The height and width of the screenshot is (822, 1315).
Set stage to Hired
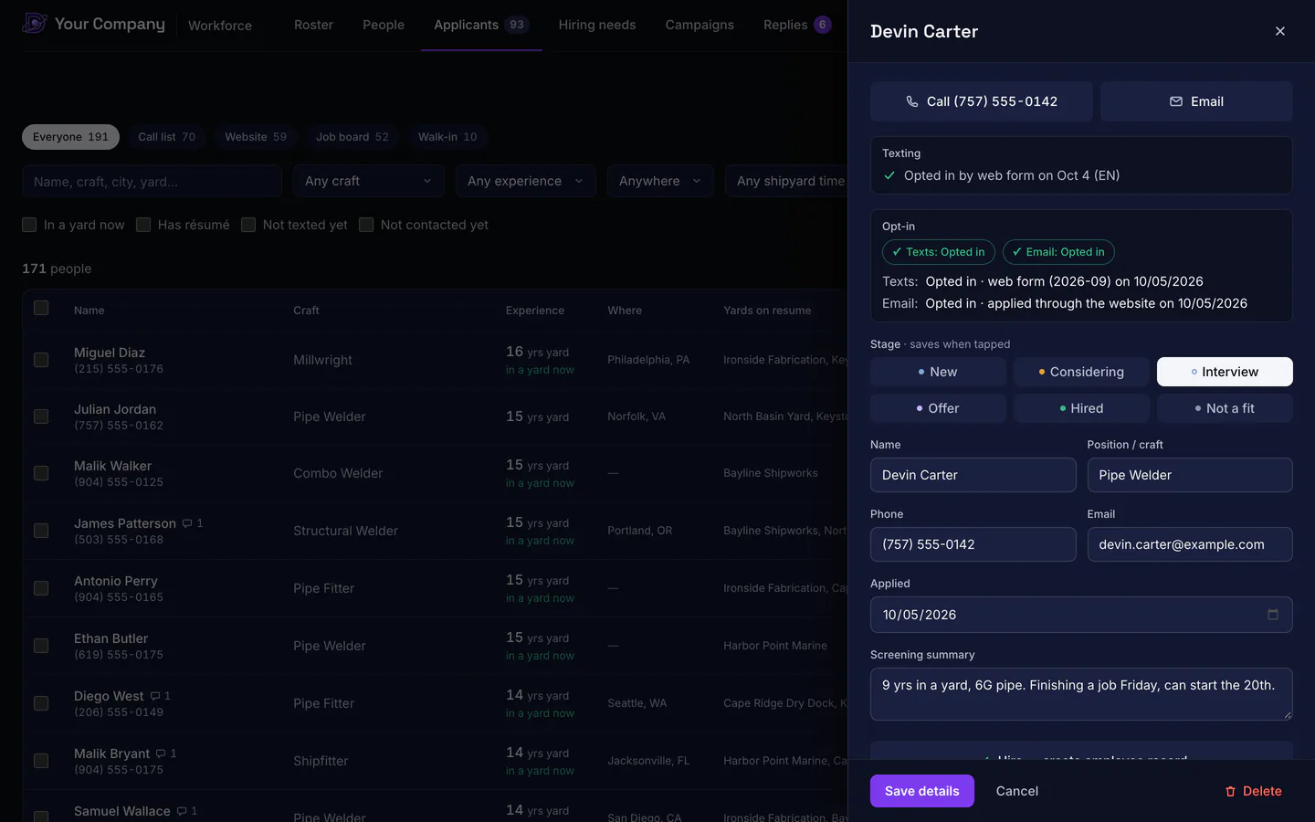pos(1081,408)
